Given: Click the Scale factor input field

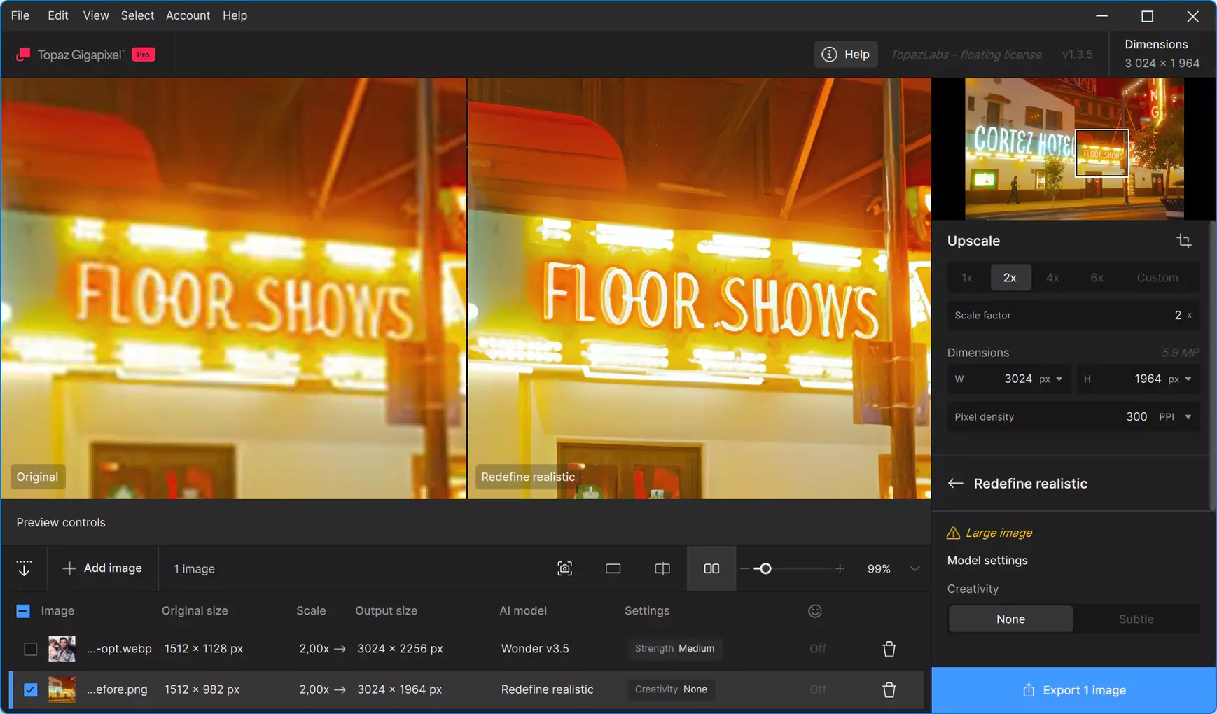Looking at the screenshot, I should pos(1073,316).
